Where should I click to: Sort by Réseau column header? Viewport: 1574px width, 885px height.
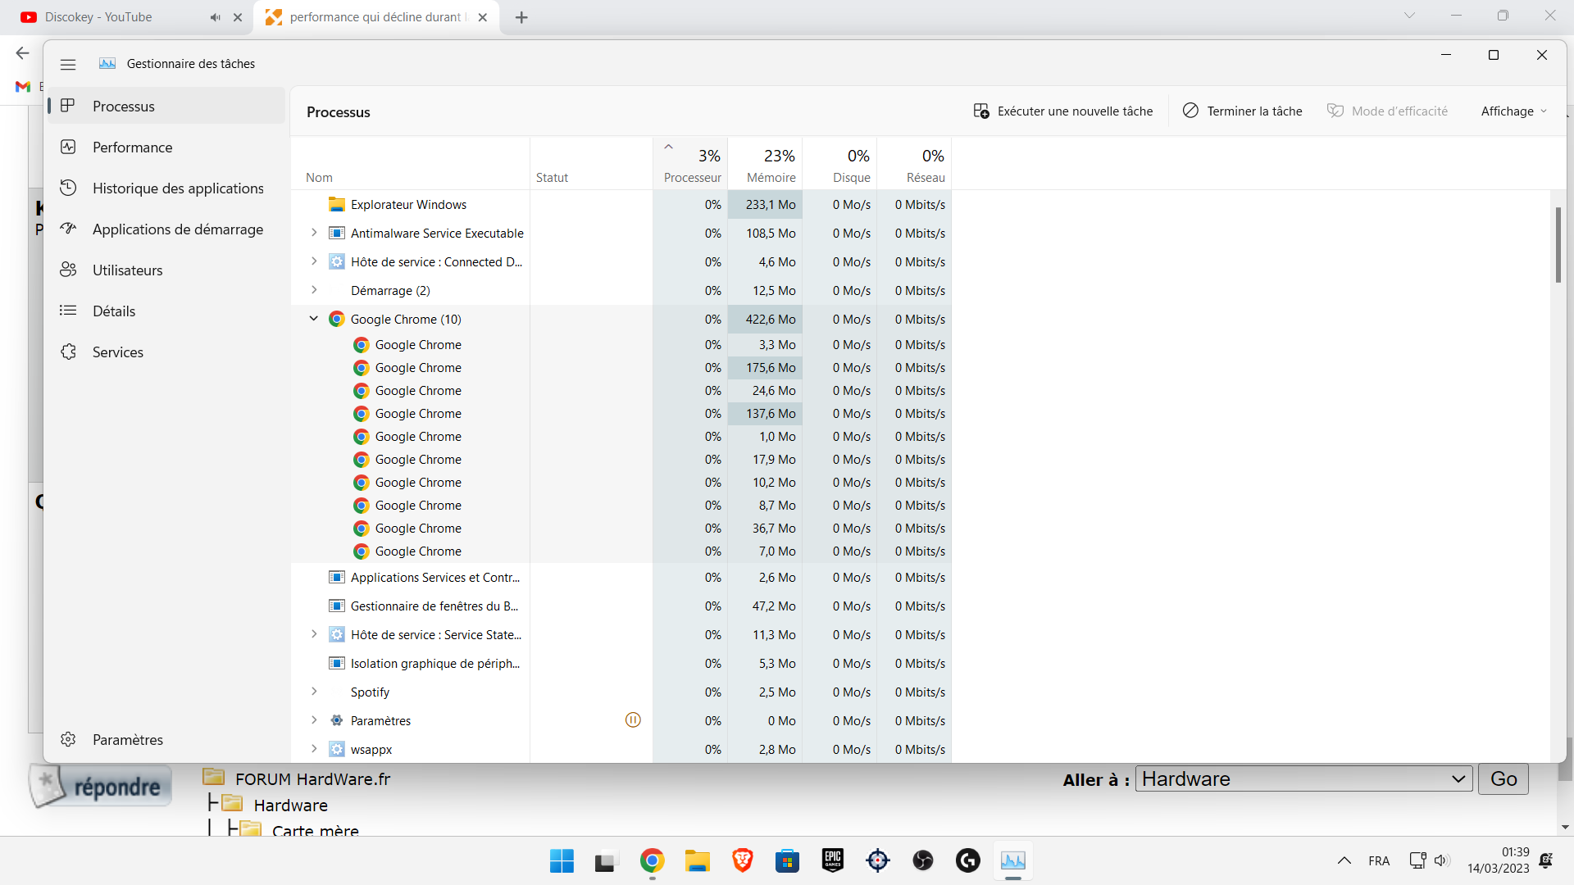click(914, 164)
